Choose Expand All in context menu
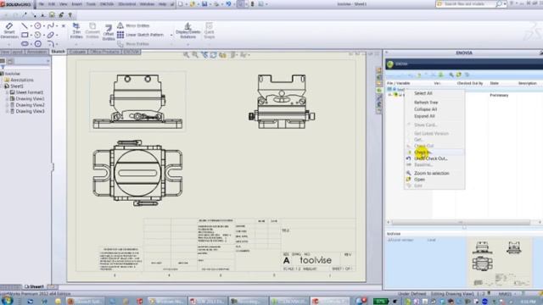 [424, 116]
